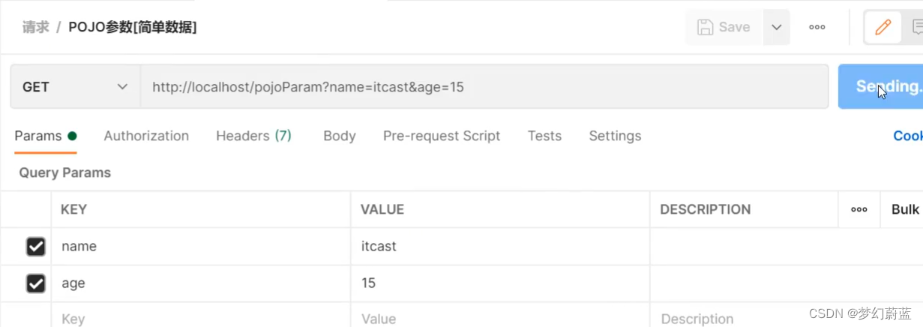Screen dimensions: 923x327
Task: Uncheck the age parameter checkbox
Action: (x=35, y=283)
